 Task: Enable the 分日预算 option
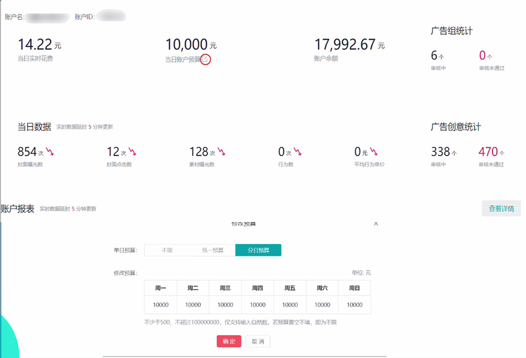[x=258, y=250]
